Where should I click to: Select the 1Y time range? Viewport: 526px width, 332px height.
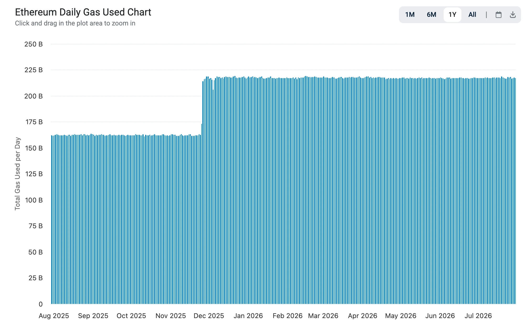(x=452, y=15)
